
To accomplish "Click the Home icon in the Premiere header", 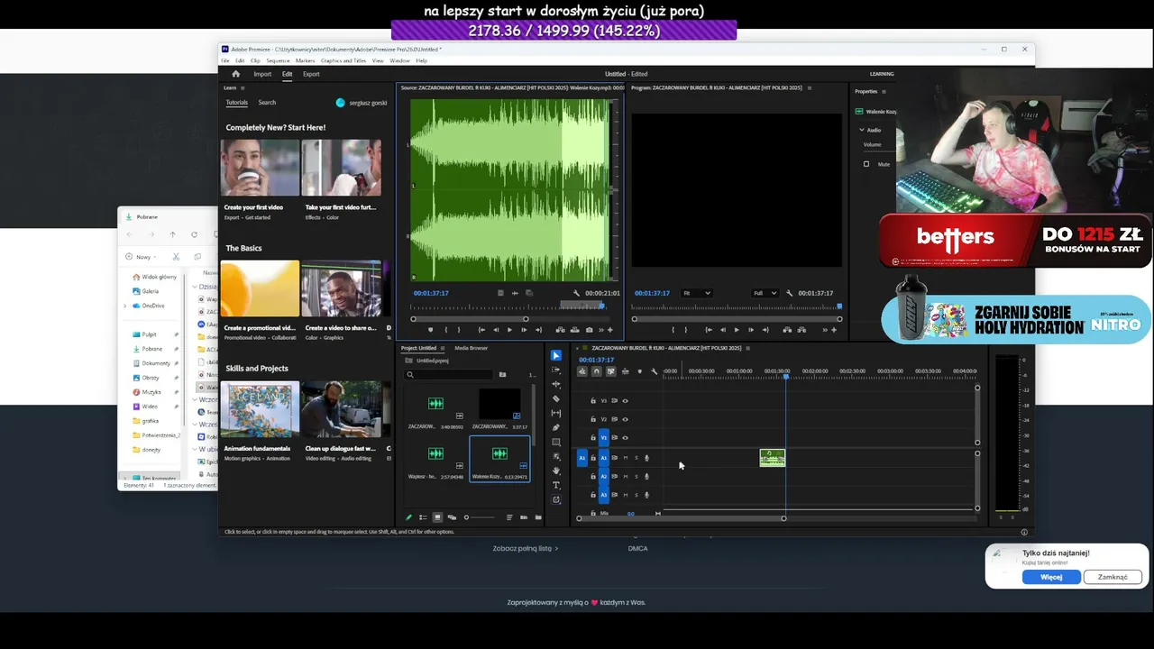I will click(x=235, y=74).
